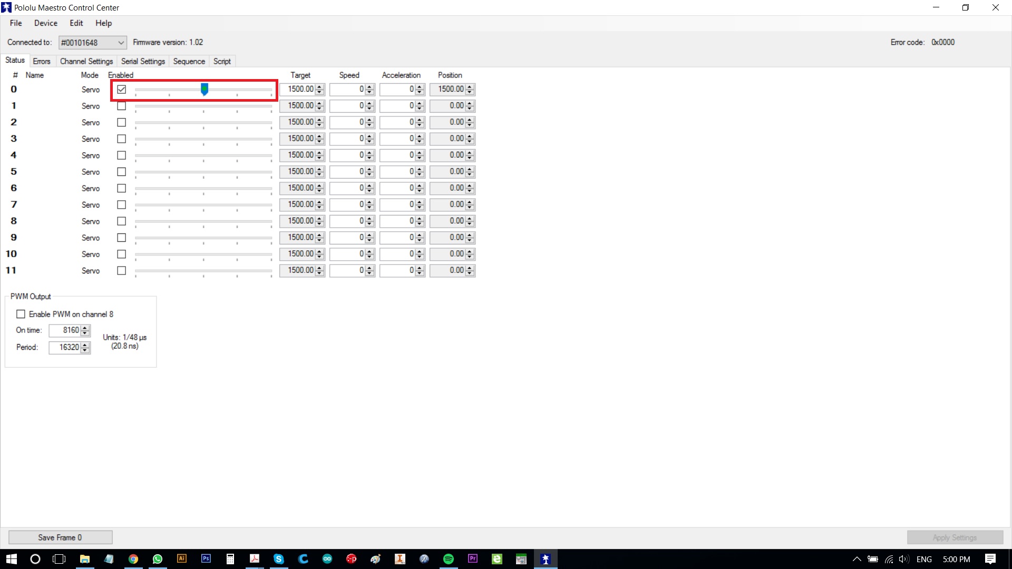Switch to the Serial Settings tab
1012x569 pixels.
click(x=143, y=61)
